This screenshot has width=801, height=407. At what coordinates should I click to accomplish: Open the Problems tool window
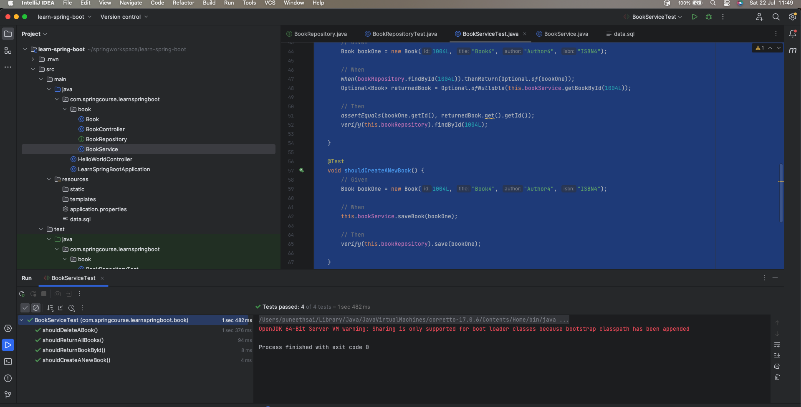(8, 378)
